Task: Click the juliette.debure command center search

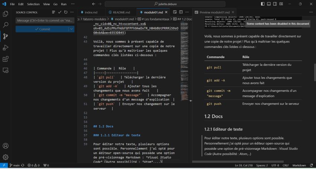Action: (165, 4)
